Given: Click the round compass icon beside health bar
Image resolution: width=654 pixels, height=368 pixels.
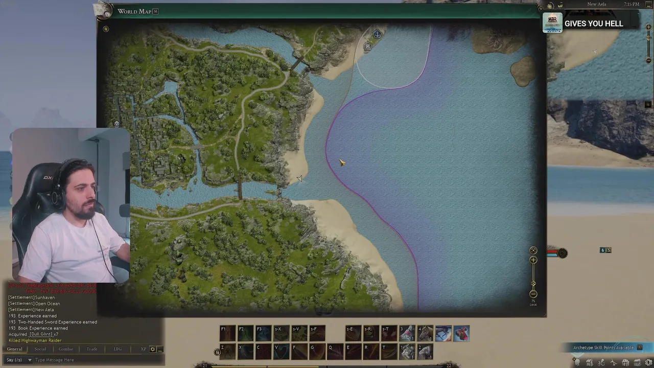Looking at the screenshot, I should [562, 253].
